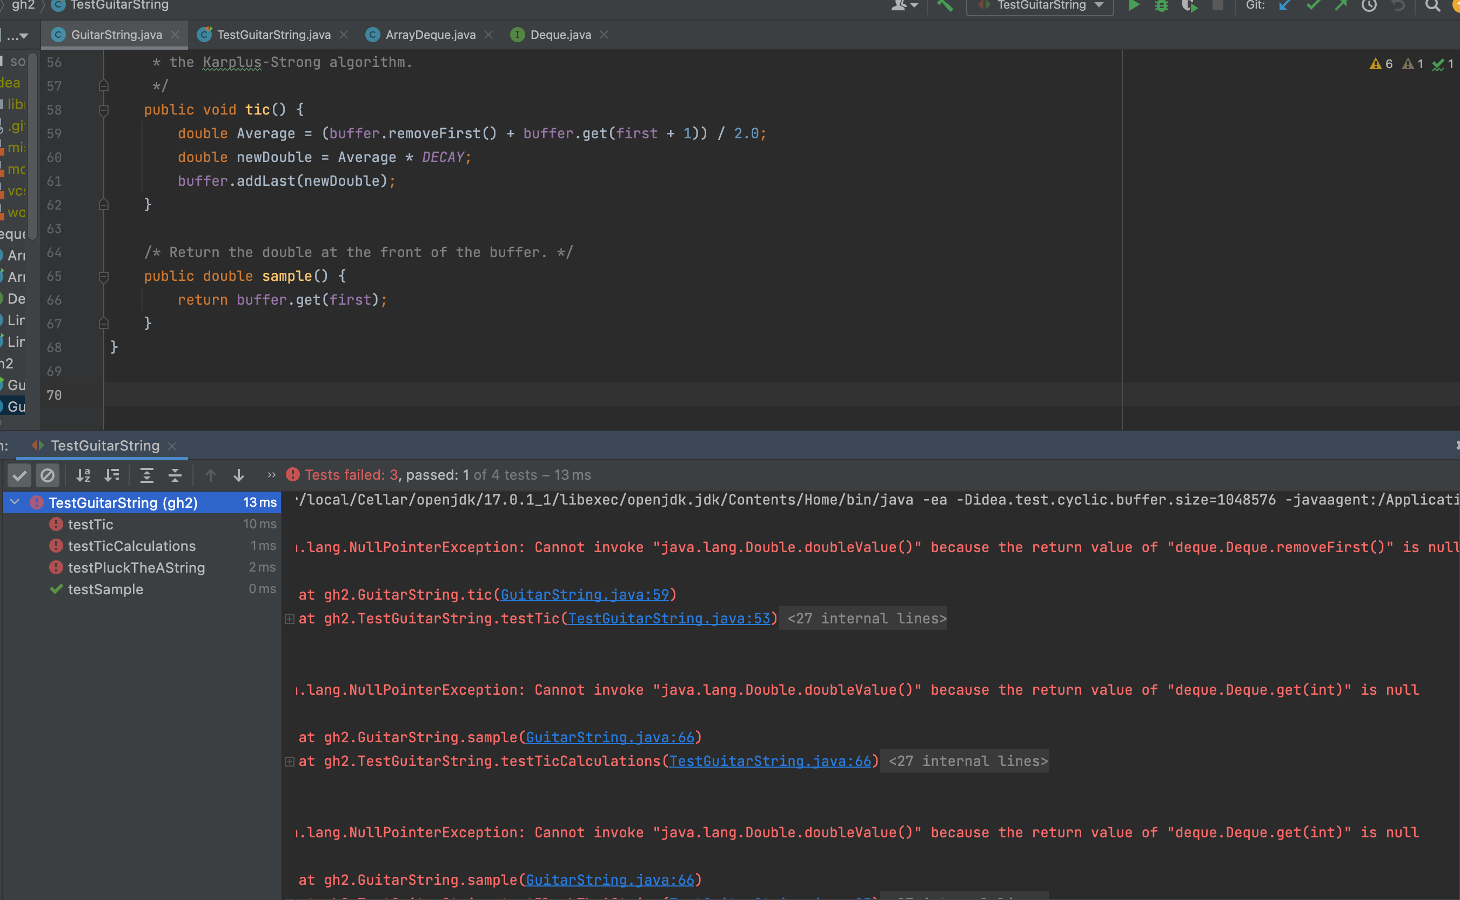
Task: Collapse TestGuitarString (gh2) tree node
Action: click(x=15, y=502)
